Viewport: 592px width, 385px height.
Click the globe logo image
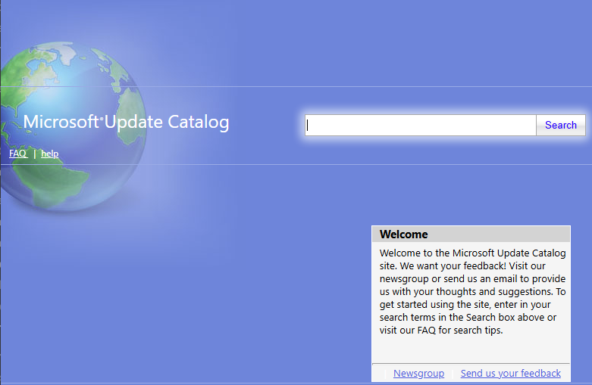pyautogui.click(x=74, y=126)
